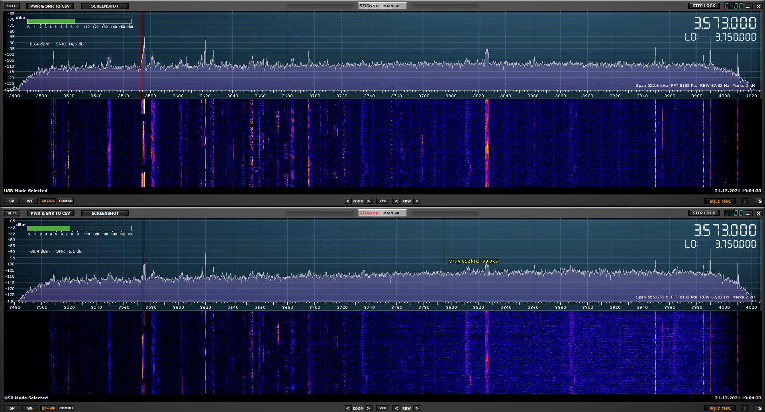The image size is (765, 412).
Task: Select SP view in top window
Action: click(x=12, y=201)
